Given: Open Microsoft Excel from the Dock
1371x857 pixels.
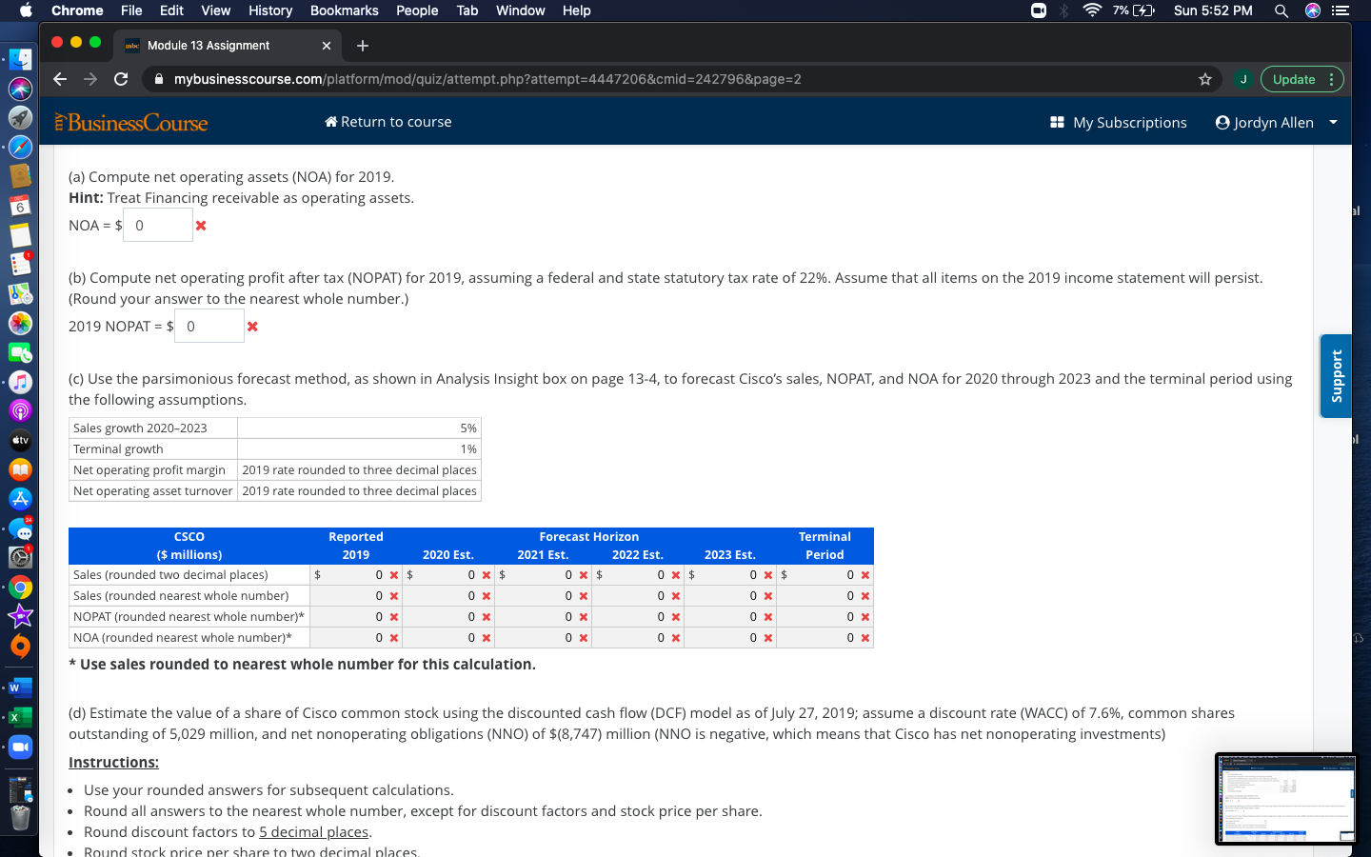Looking at the screenshot, I should coord(20,717).
